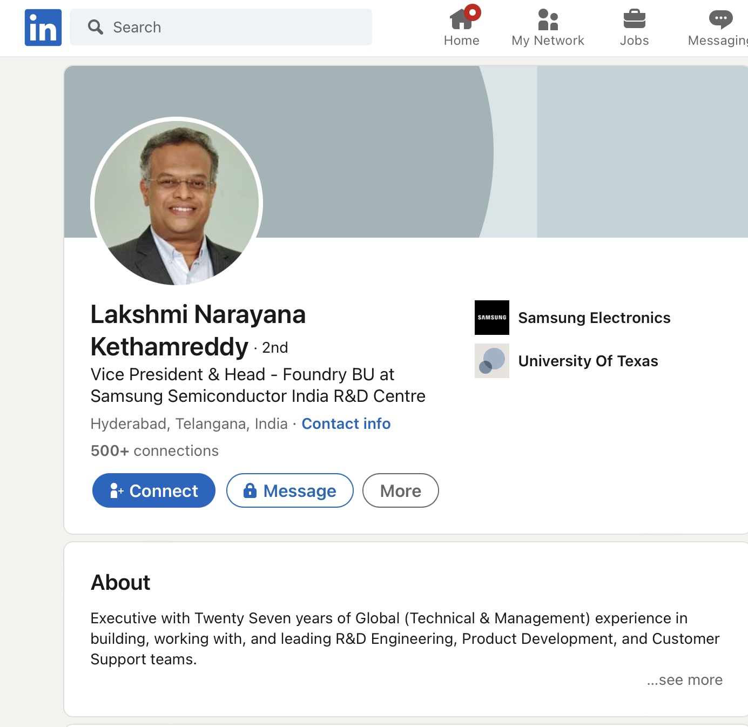
Task: Click the Vice President & Head headline
Action: click(258, 385)
